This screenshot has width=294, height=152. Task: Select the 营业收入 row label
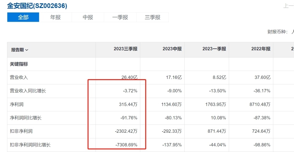(x=19, y=77)
